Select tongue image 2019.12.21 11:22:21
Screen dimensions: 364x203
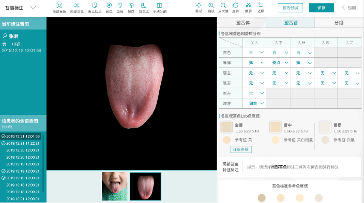pyautogui.click(x=21, y=143)
